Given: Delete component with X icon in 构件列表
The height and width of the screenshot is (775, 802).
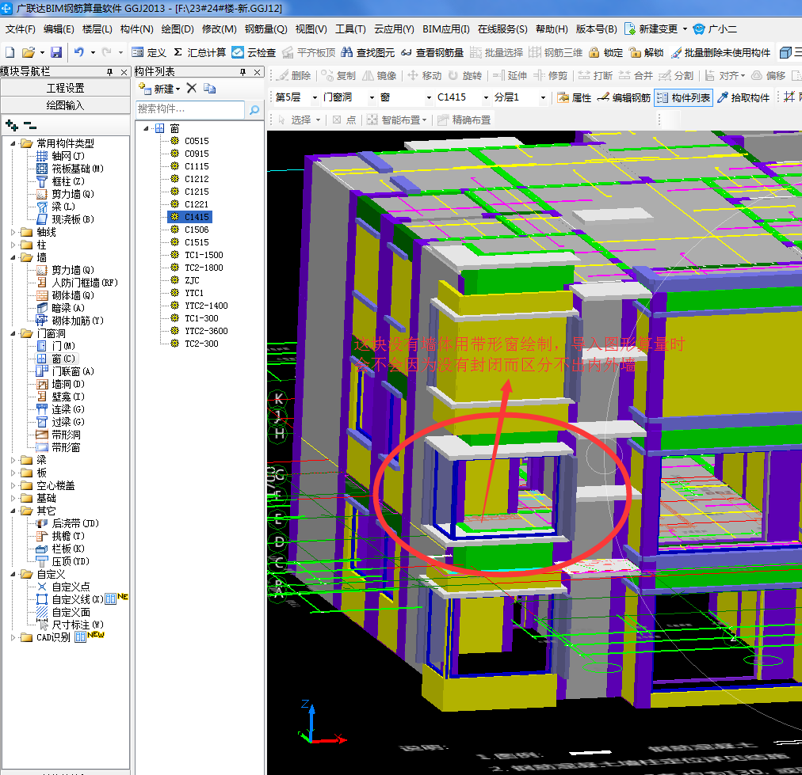Looking at the screenshot, I should coord(191,88).
